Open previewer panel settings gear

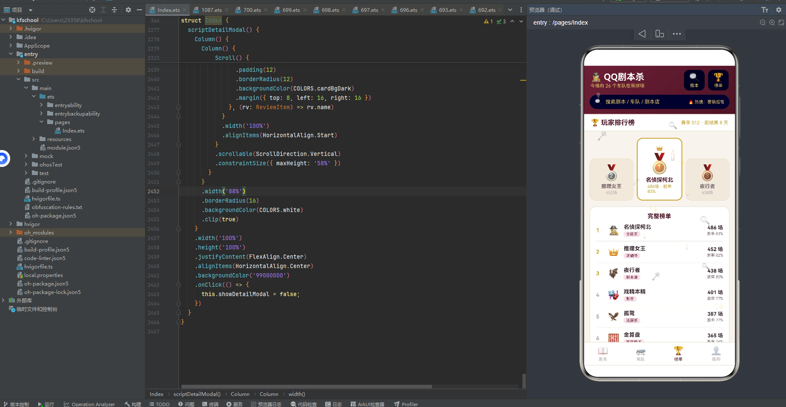[x=779, y=10]
